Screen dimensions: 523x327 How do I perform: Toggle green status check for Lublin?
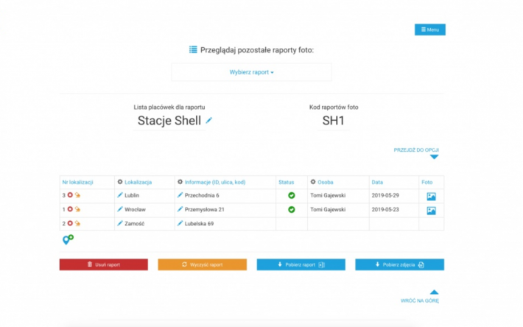tap(291, 195)
